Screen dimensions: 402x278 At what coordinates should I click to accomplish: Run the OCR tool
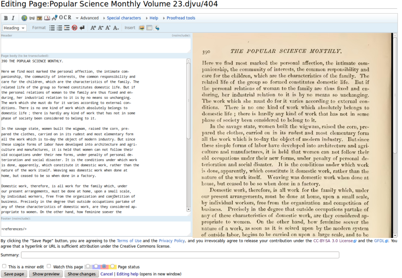pyautogui.click(x=65, y=18)
